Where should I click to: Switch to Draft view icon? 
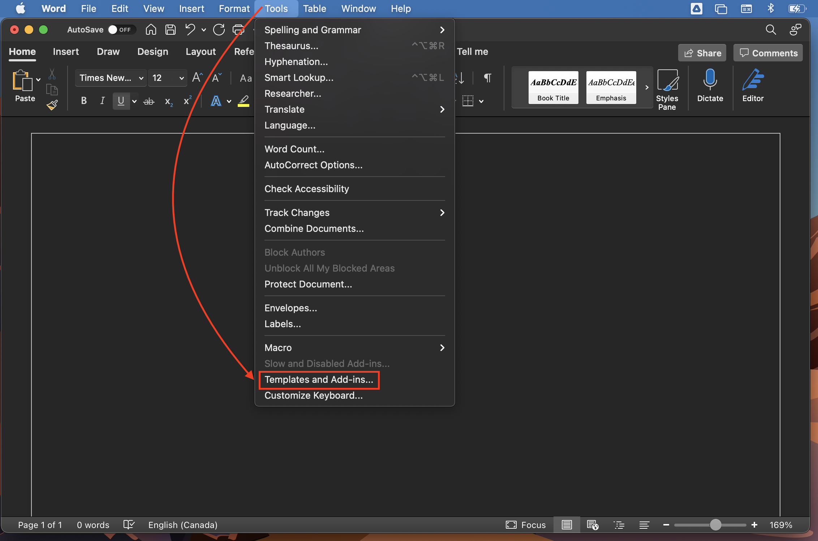644,525
